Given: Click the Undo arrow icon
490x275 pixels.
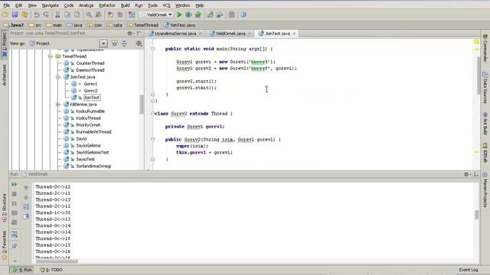Looking at the screenshot, I should [x=37, y=15].
